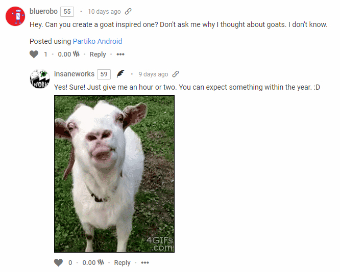Viewport: 340px width, 272px height.
Task: Click the feather author badge icon
Action: click(x=120, y=74)
